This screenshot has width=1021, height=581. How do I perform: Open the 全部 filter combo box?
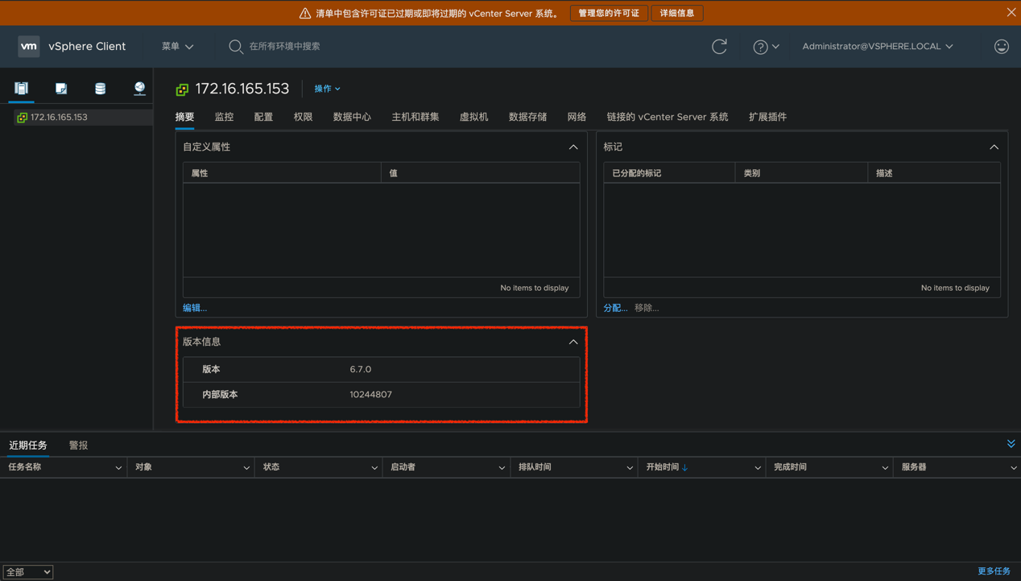[28, 571]
